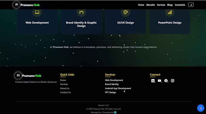Click the Quick Links footer heading
This screenshot has height=114, width=206.
(67, 75)
